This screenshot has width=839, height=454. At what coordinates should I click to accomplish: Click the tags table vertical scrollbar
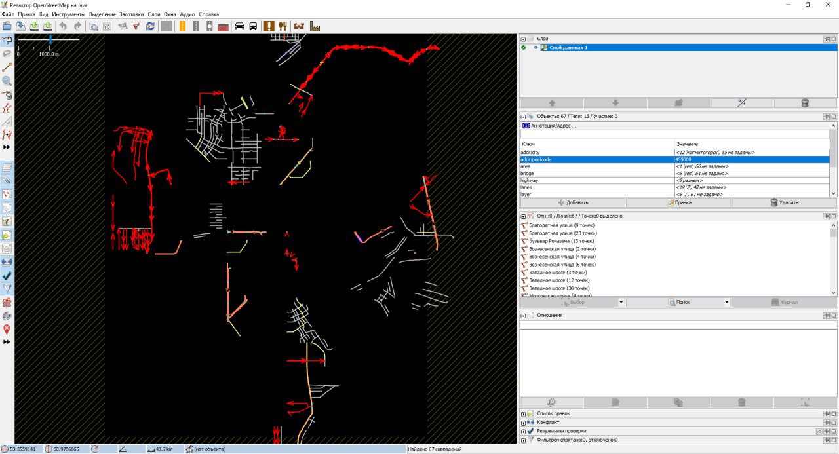(834, 159)
